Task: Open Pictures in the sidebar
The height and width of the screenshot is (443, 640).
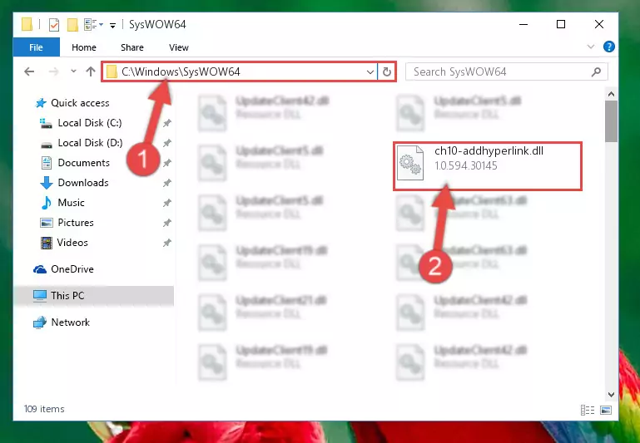Action: (x=67, y=223)
